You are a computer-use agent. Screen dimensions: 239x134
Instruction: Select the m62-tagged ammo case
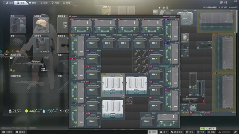point(109,42)
